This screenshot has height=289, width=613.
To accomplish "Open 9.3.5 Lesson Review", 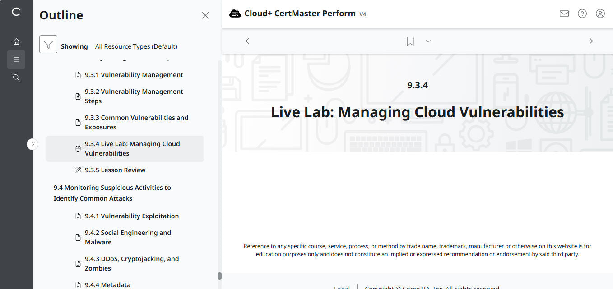I will (x=115, y=170).
